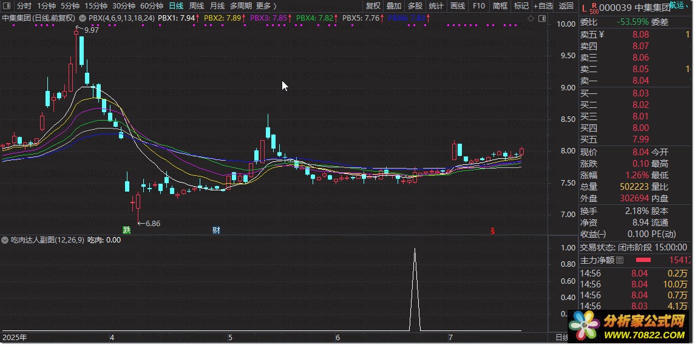Click the 9.97 high price label
Screen dimensions: 695x345
tap(91, 30)
